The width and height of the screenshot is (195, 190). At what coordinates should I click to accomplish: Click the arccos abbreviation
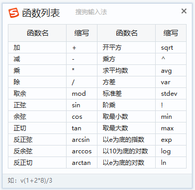[82, 151]
